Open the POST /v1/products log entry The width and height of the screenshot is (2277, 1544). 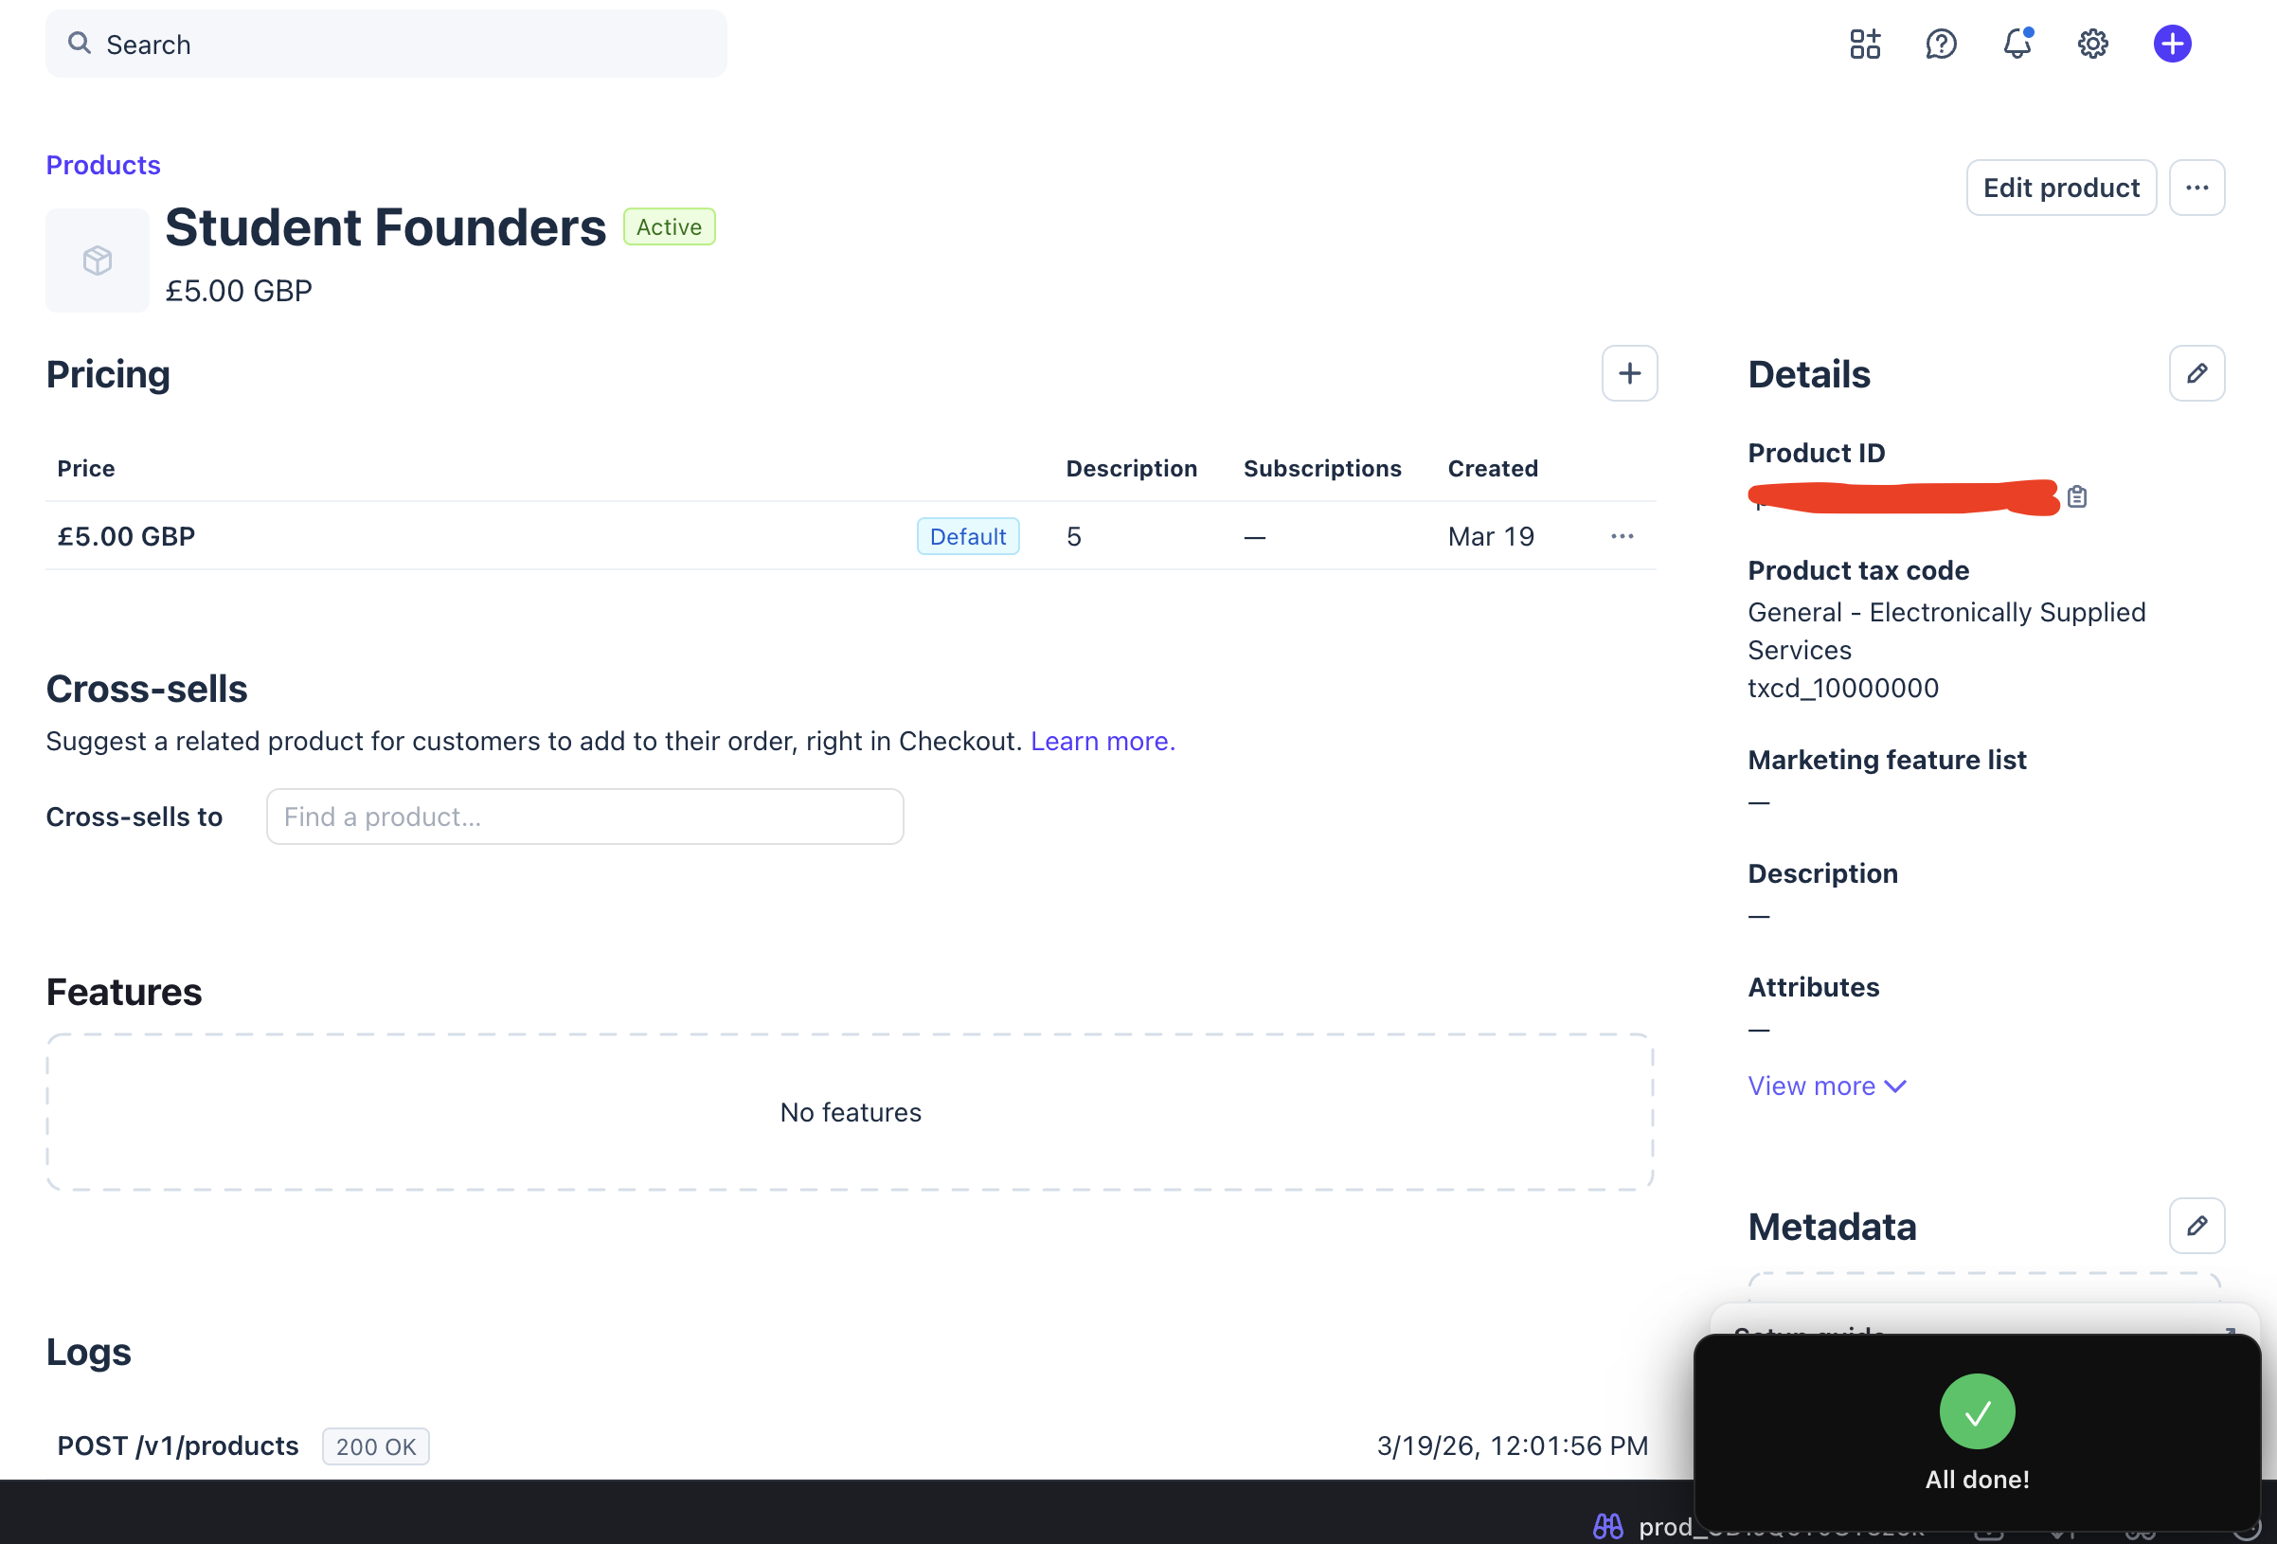(x=177, y=1445)
